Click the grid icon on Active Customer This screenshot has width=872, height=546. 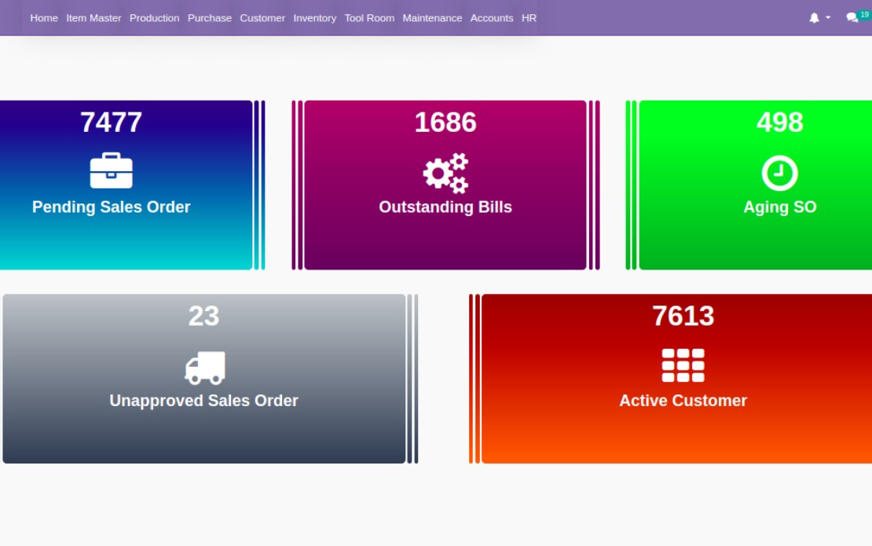[x=683, y=365]
